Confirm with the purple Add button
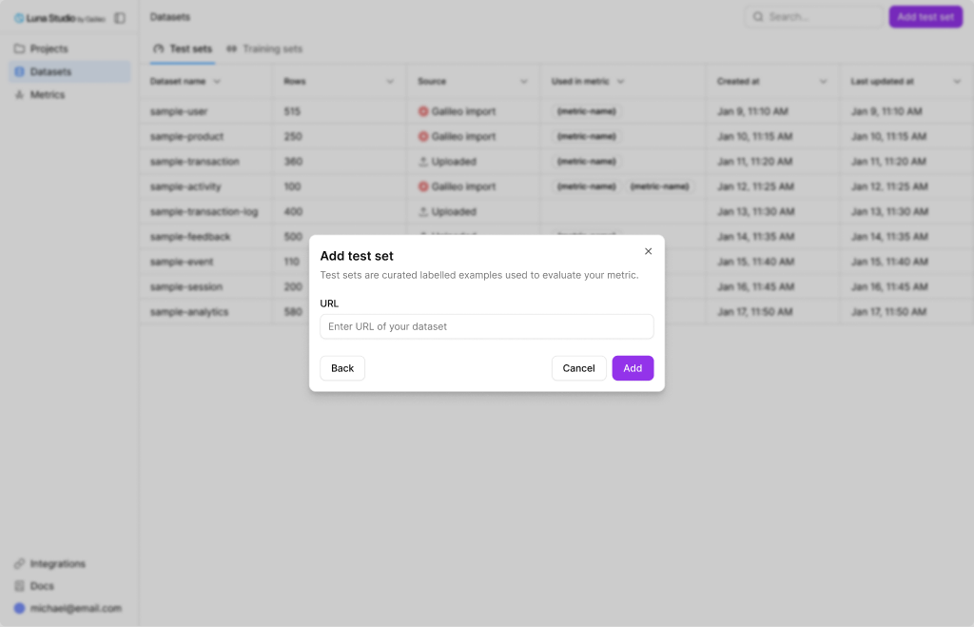The width and height of the screenshot is (974, 627). 633,368
